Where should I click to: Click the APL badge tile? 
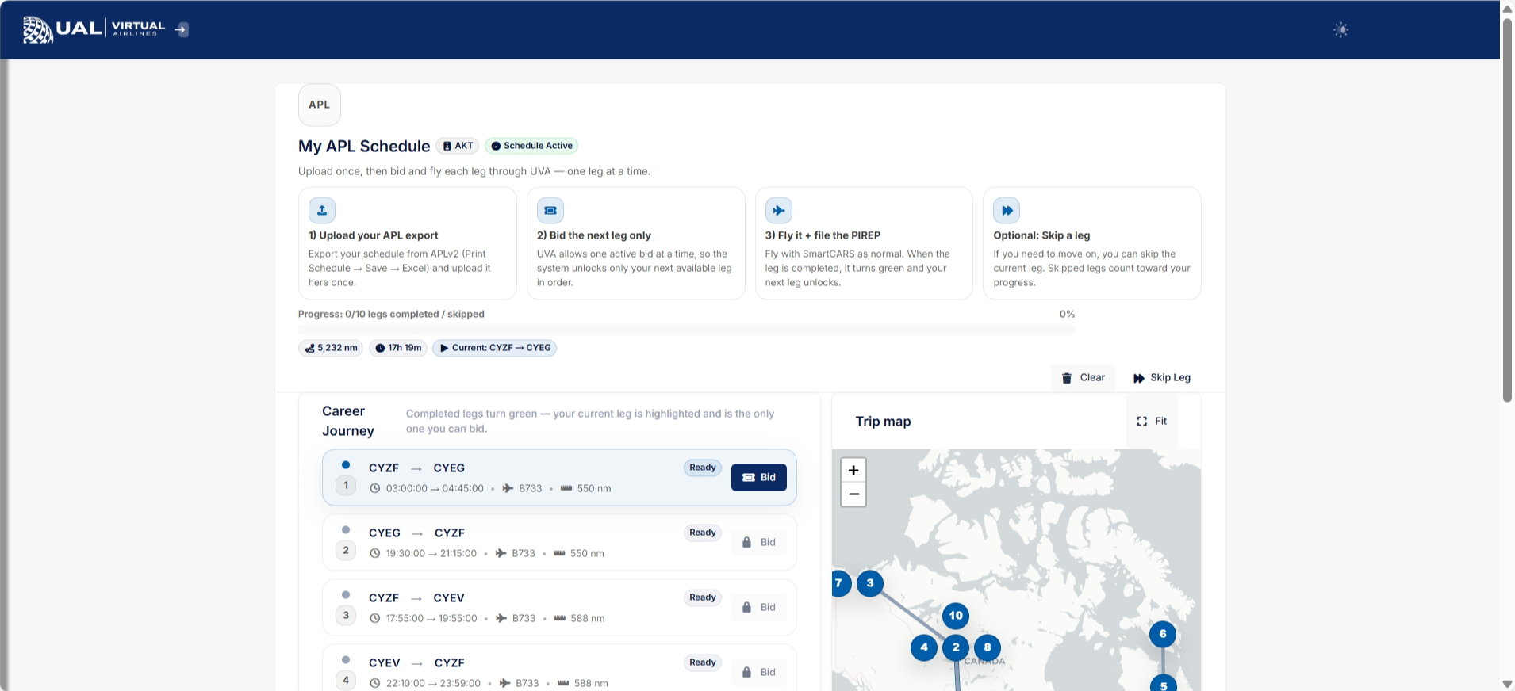coord(319,105)
